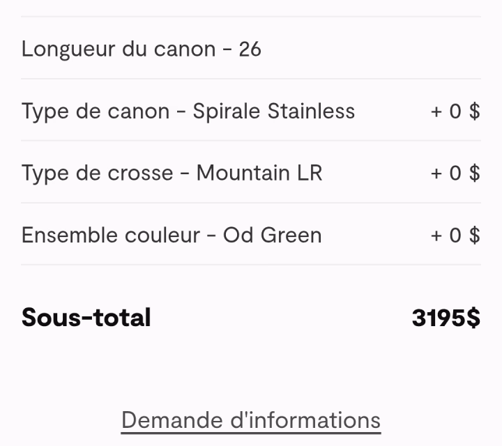Image resolution: width=502 pixels, height=446 pixels.
Task: Select the barrel length value 26
Action: [x=250, y=49]
